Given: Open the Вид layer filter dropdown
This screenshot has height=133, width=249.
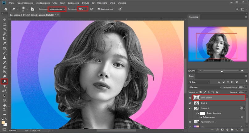Looking at the screenshot, I should [x=199, y=82].
